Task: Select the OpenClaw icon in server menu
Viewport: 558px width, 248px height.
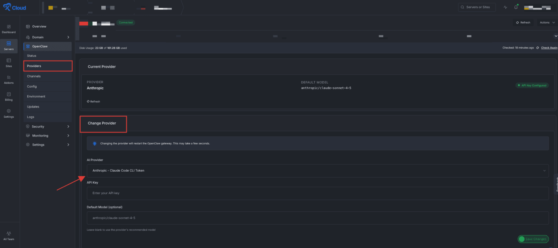Action: tap(28, 46)
